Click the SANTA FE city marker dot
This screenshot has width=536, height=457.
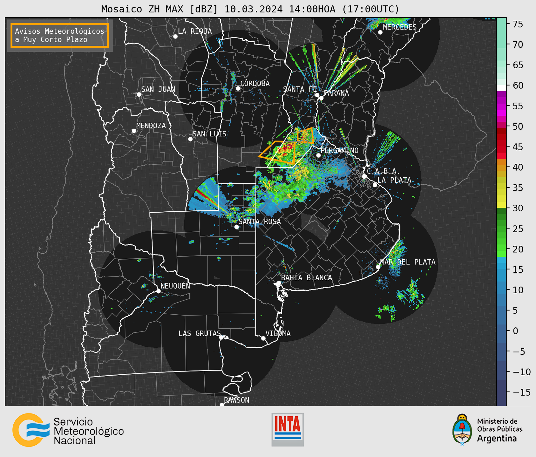click(317, 95)
